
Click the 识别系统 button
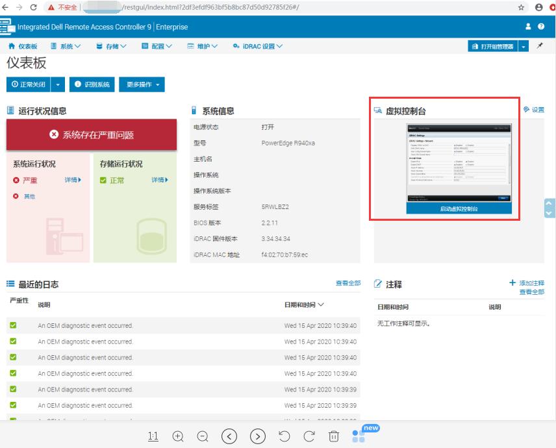pyautogui.click(x=92, y=84)
